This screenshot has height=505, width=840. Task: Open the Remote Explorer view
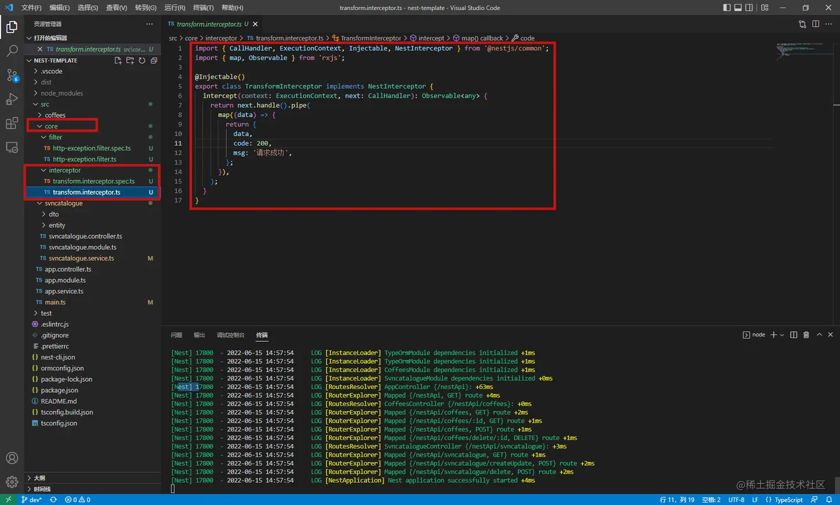click(x=12, y=148)
